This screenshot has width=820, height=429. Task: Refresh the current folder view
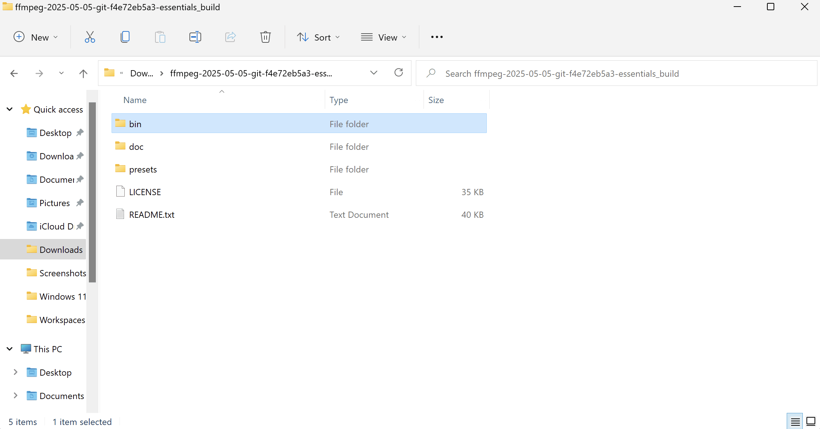pos(399,73)
